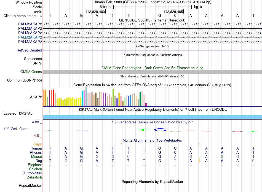This screenshot has height=192, width=262.
Task: Click the 'chr9:' ruler label
Action: click(38, 12)
